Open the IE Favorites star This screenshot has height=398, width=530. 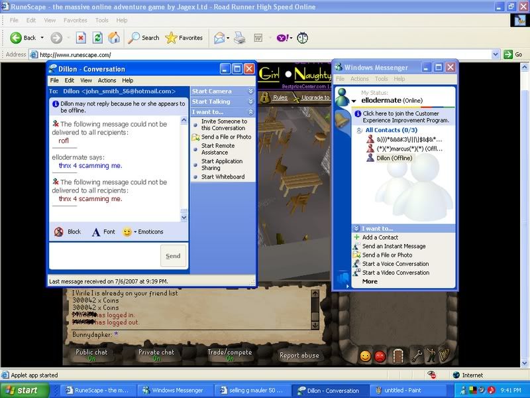tap(184, 38)
